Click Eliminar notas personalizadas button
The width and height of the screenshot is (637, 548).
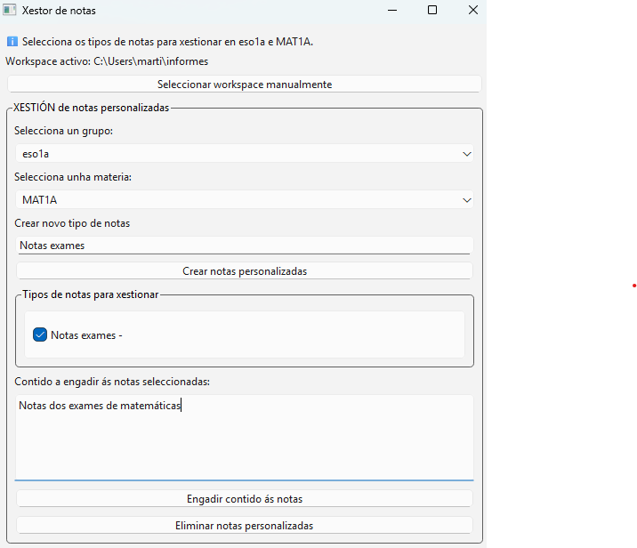point(244,526)
